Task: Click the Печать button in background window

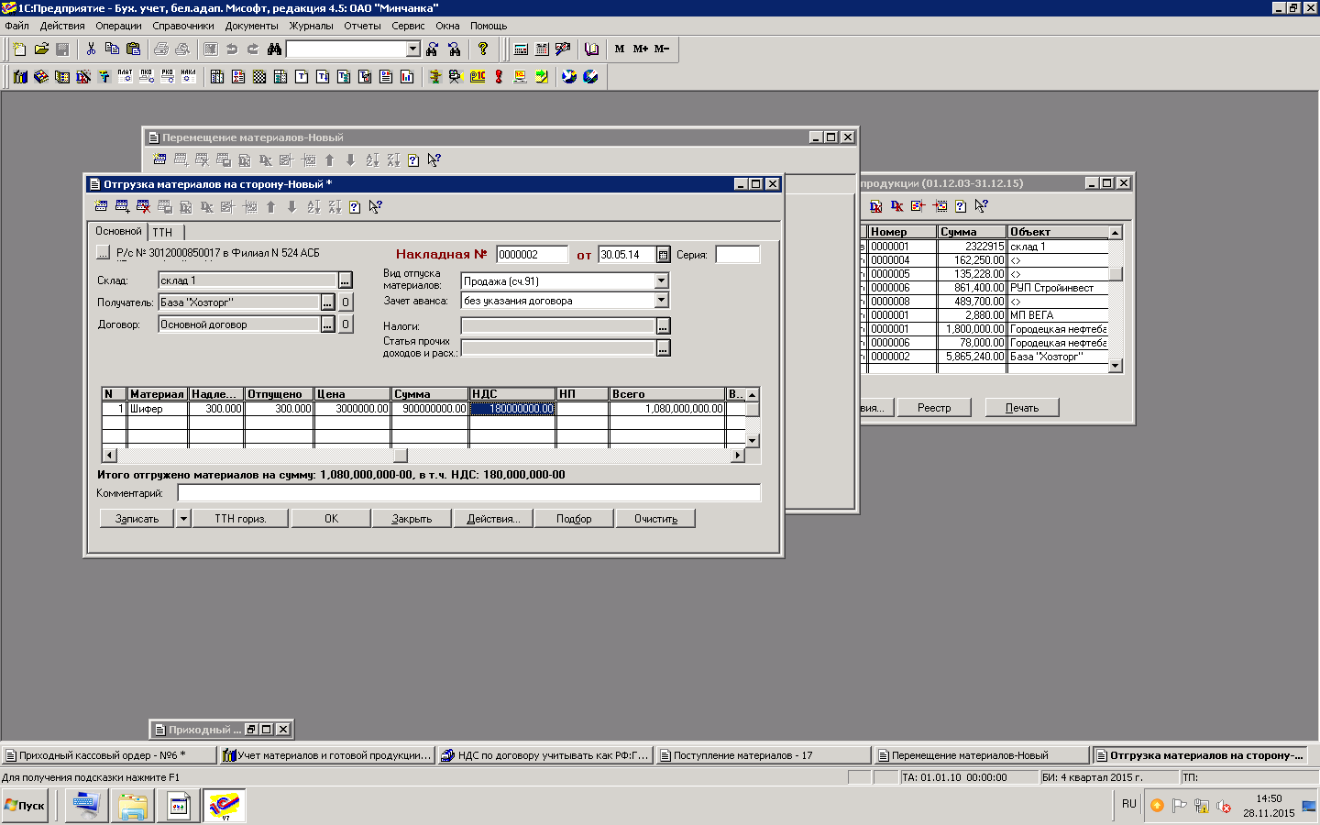Action: [1022, 408]
